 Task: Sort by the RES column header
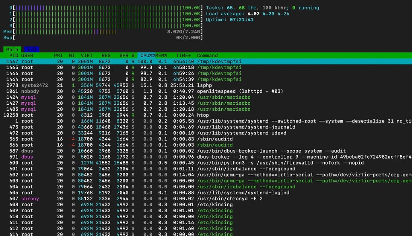pyautogui.click(x=106, y=56)
